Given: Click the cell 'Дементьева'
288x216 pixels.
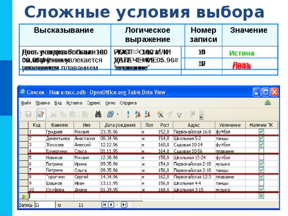Looking at the screenshot, I should (x=59, y=138).
